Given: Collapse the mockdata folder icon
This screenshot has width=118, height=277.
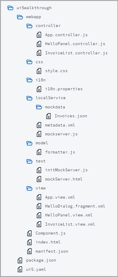Looking at the screenshot, I should coord(39,107).
